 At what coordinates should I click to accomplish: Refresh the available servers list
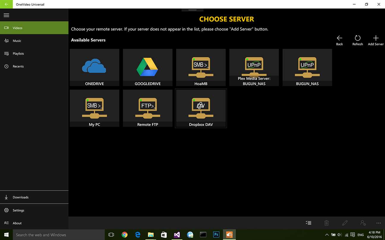click(x=358, y=40)
